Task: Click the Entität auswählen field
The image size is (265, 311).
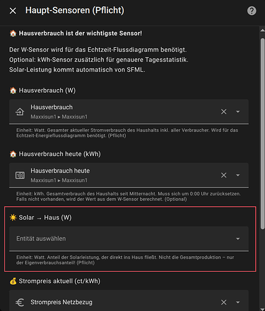Action: pyautogui.click(x=129, y=239)
